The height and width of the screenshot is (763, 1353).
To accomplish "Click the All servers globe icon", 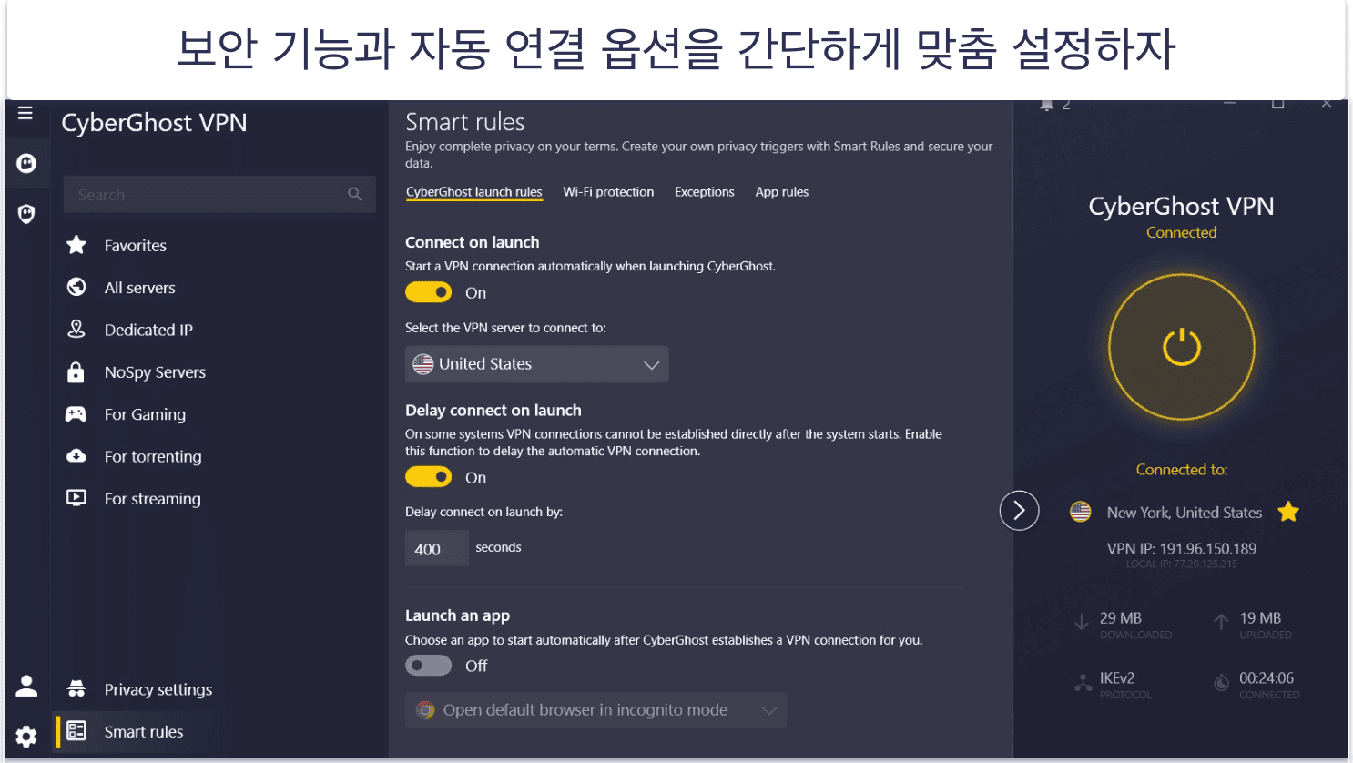I will click(76, 287).
